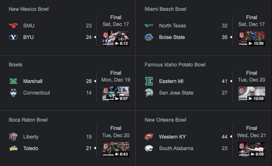
Task: Click the Eastern Michigan team logo
Action: [x=149, y=81]
